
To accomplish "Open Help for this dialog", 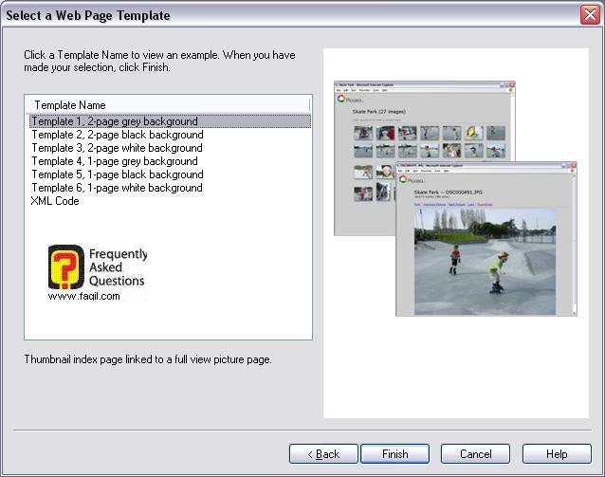I will [x=557, y=454].
